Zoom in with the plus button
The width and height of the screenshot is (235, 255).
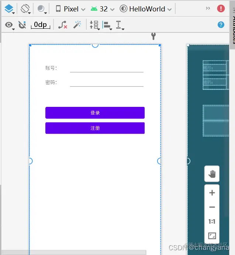[212, 193]
